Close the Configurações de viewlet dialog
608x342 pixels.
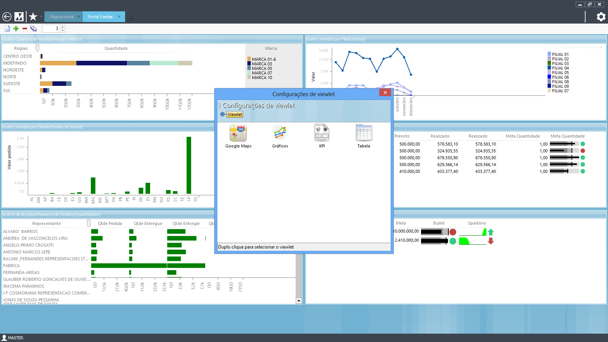(x=385, y=92)
